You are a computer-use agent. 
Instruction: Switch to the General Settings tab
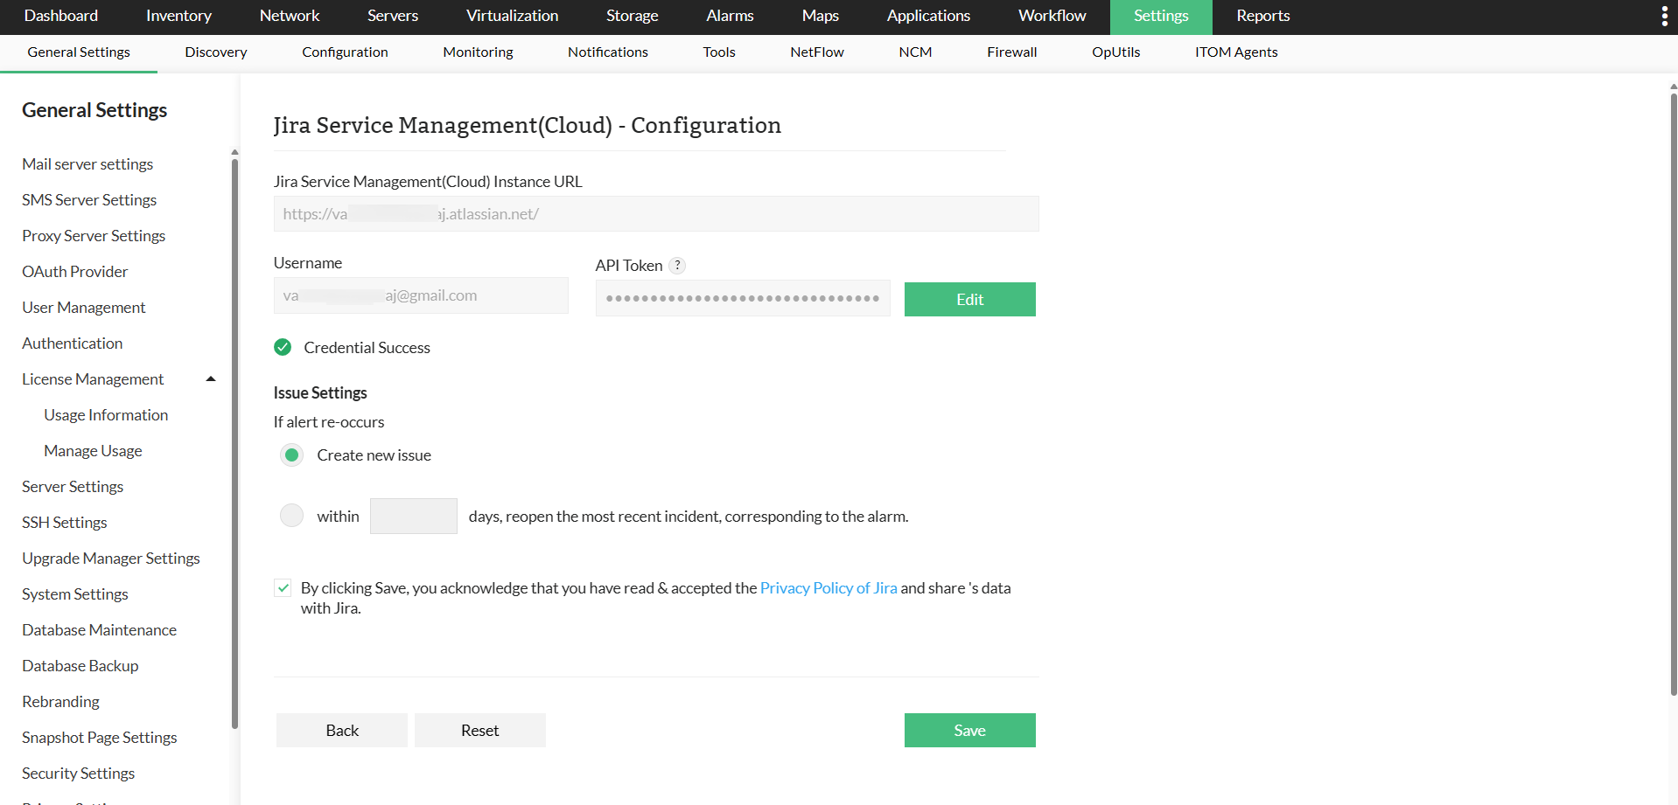point(79,52)
